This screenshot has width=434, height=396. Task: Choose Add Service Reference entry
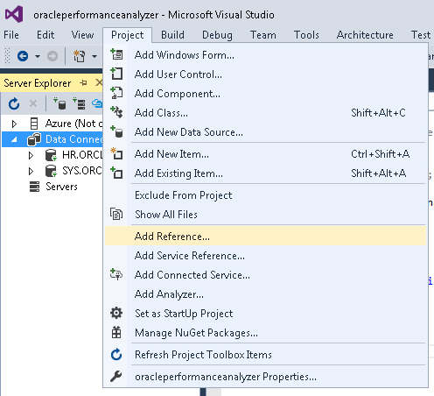click(x=265, y=256)
